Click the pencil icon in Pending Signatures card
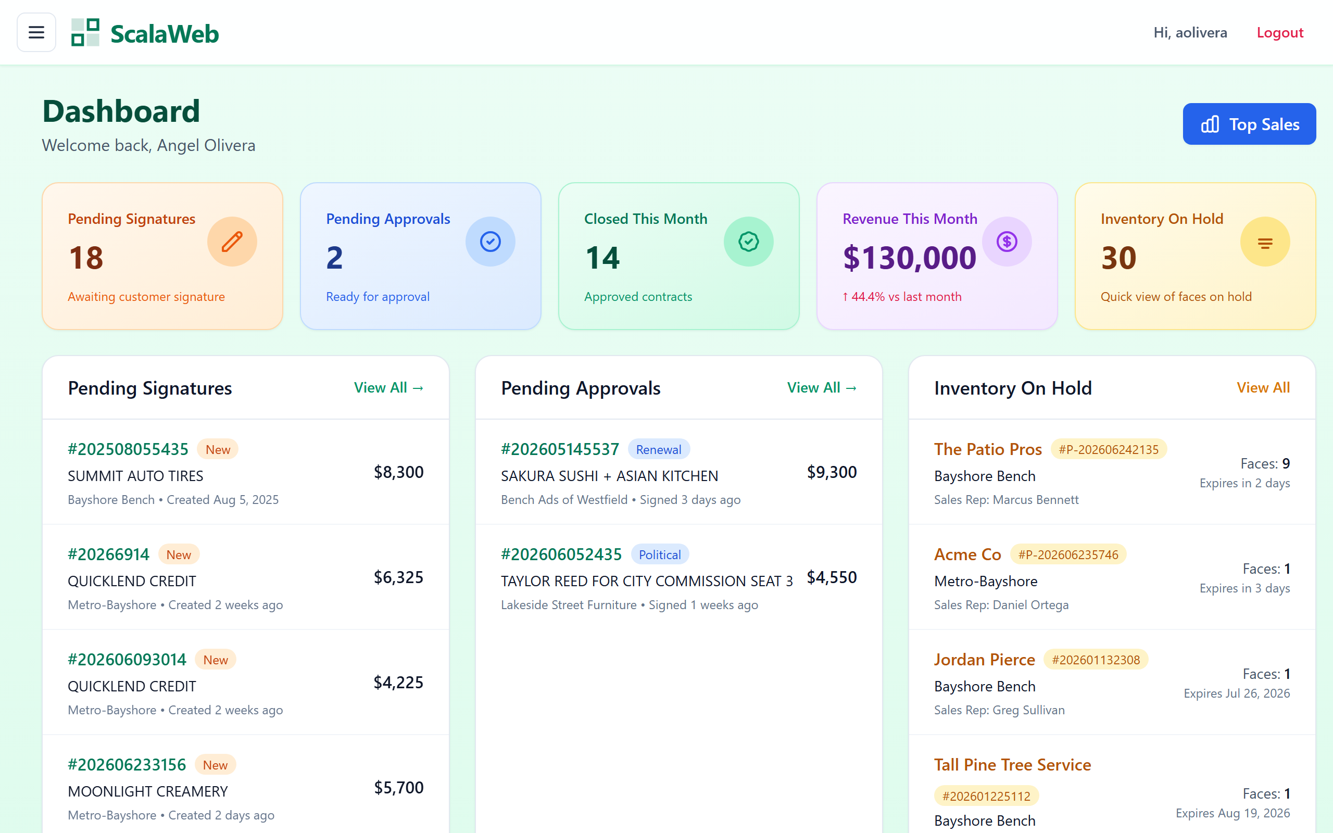Screen dimensions: 1333x833 tap(232, 241)
